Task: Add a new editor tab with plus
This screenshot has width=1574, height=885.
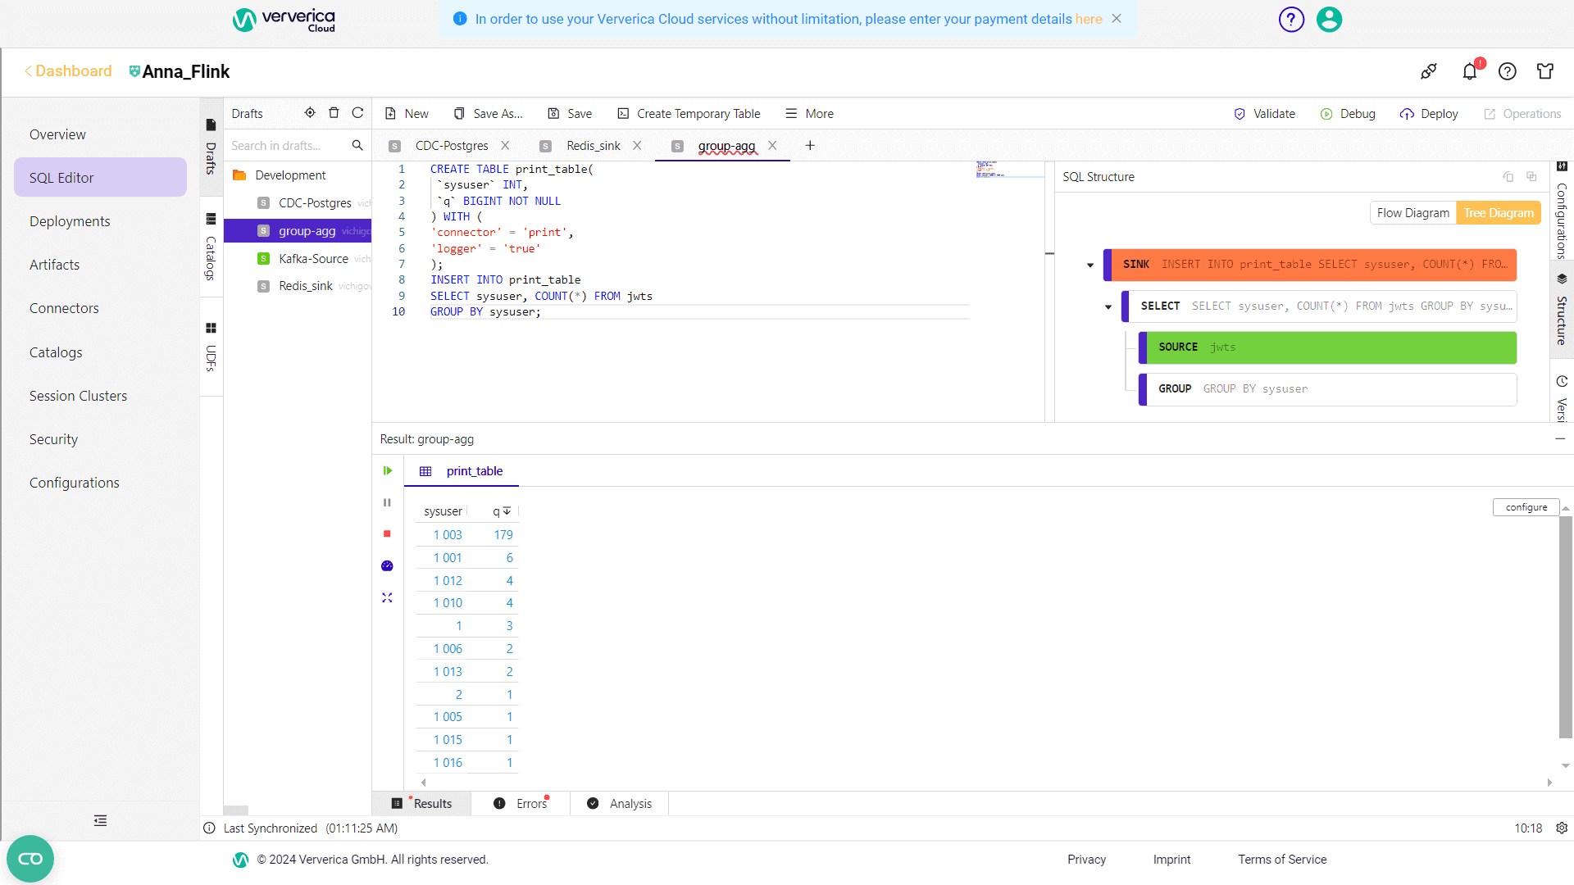Action: pos(810,145)
